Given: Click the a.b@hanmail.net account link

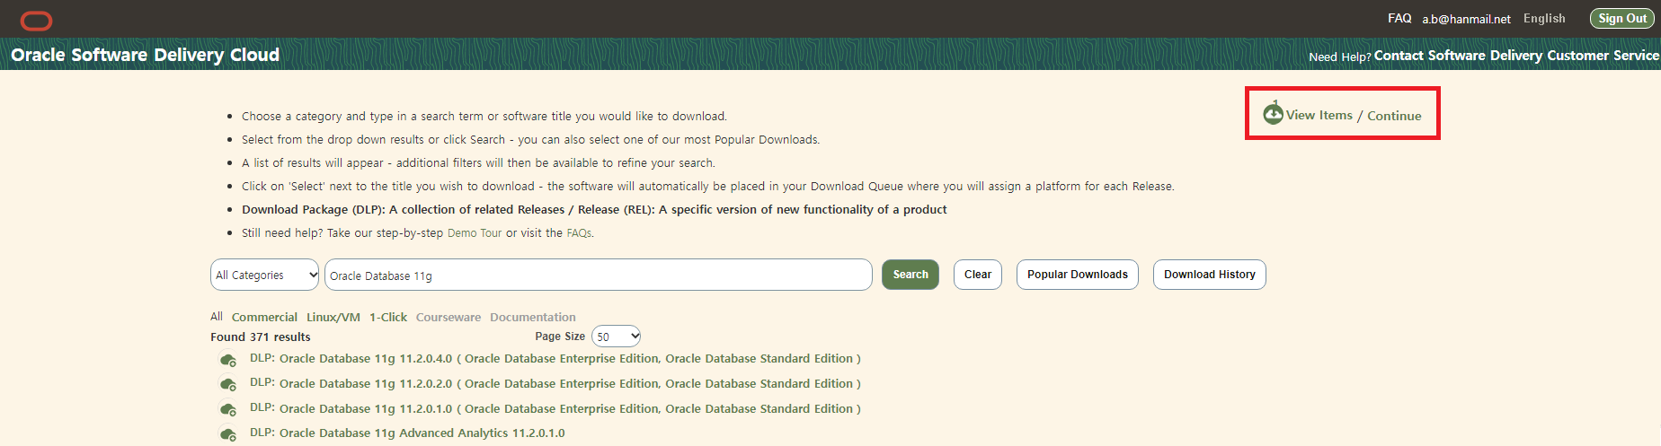Looking at the screenshot, I should (x=1466, y=19).
